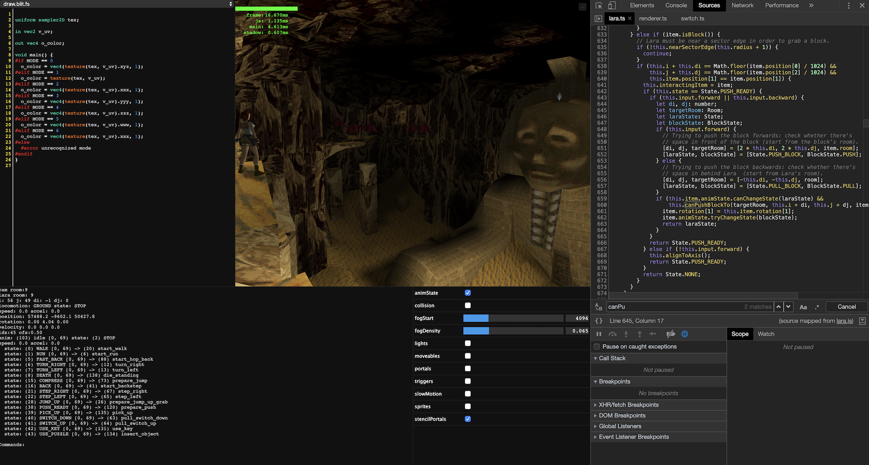869x465 pixels.
Task: Enable the moveables checkbox
Action: (468, 356)
